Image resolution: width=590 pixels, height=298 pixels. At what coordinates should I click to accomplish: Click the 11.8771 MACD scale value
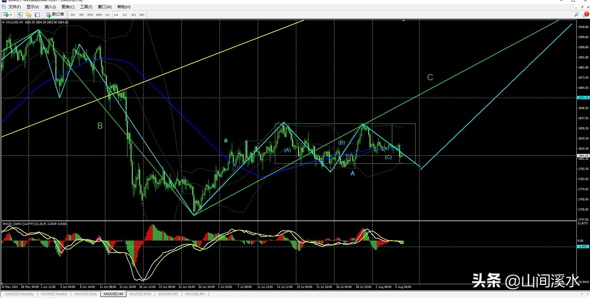[x=583, y=223]
